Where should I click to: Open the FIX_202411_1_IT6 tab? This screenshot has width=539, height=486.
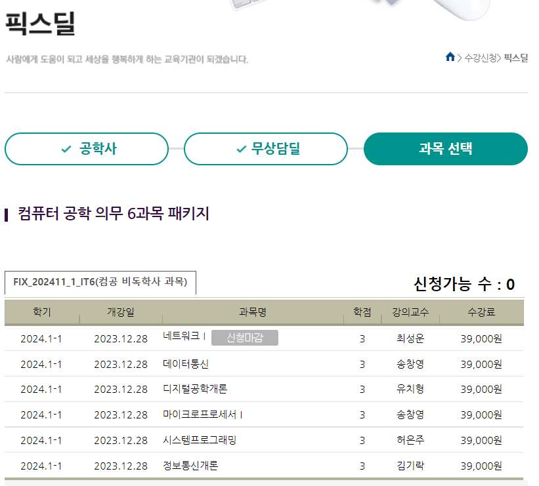click(100, 283)
